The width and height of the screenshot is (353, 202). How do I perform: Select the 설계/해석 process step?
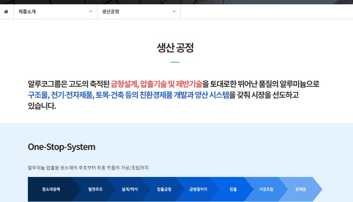130,189
